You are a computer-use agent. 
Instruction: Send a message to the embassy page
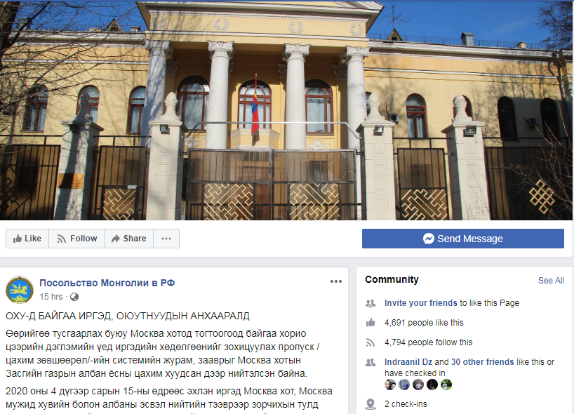(462, 239)
